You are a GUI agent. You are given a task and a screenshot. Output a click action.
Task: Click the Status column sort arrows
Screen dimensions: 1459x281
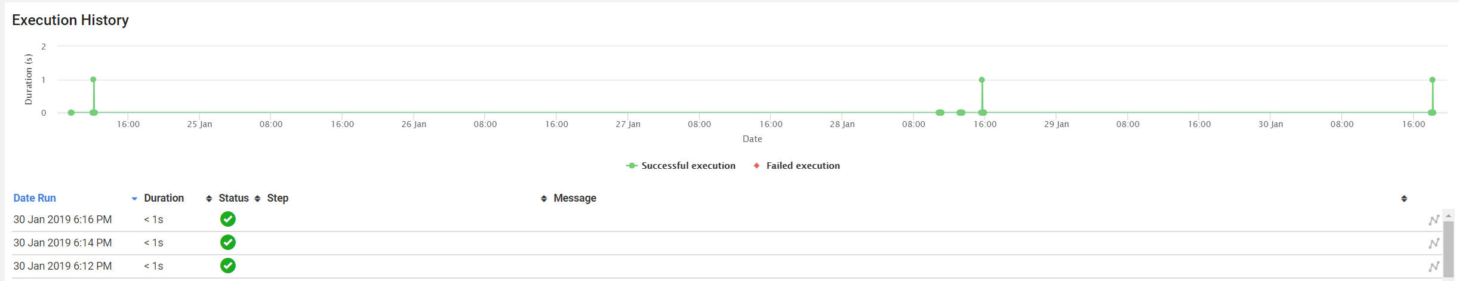point(257,199)
